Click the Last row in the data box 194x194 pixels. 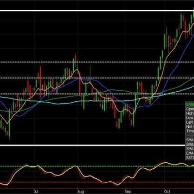(x=190, y=122)
